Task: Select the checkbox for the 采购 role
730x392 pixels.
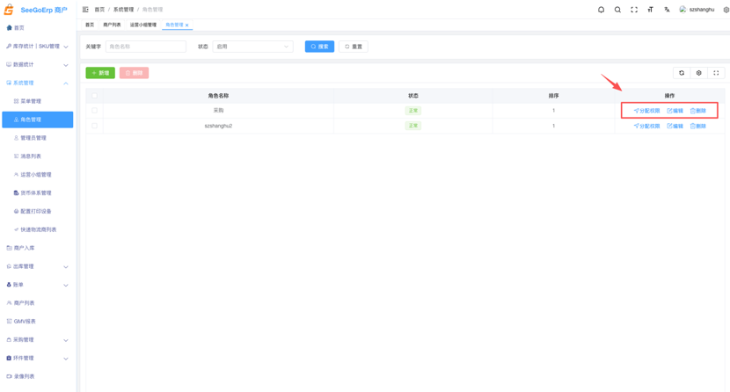Action: [95, 111]
